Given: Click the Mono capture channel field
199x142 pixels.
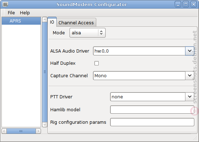Looking at the screenshot, I should [x=139, y=75].
